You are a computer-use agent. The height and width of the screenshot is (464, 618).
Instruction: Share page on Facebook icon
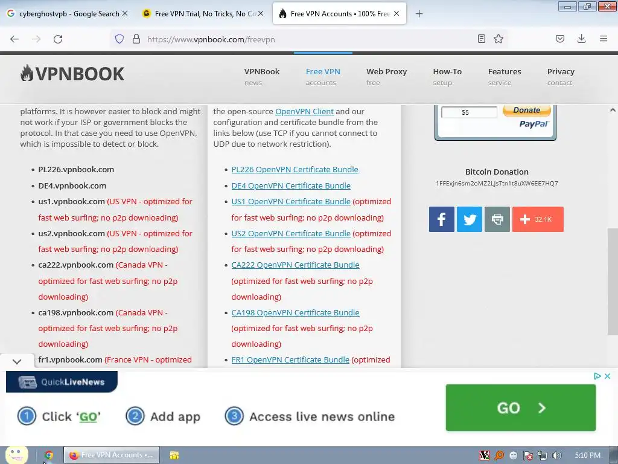(x=441, y=219)
